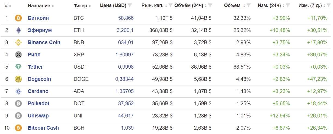
Task: Click 24h volume 41,04B $
Action: click(201, 18)
